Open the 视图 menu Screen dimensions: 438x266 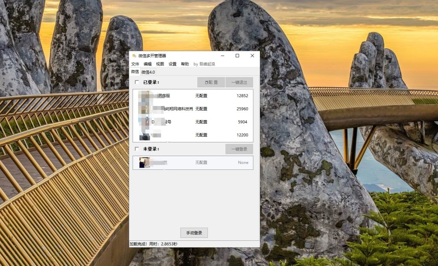click(x=160, y=64)
